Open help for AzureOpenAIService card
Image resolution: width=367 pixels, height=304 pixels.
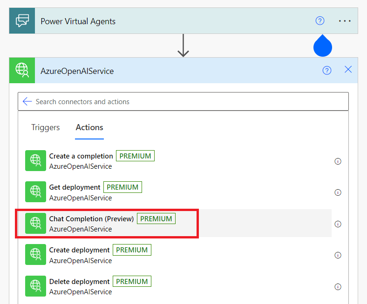(327, 70)
